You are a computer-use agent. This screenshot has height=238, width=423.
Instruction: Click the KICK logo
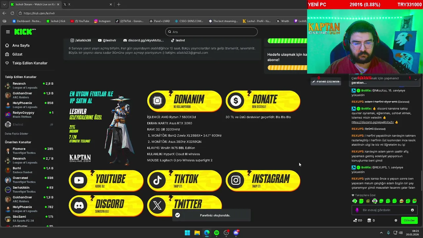[25, 32]
